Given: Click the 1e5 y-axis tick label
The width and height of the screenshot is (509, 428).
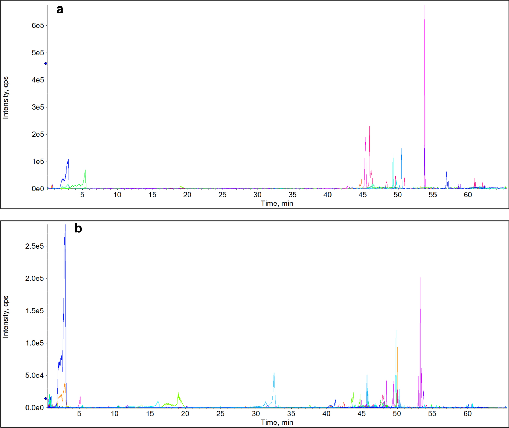Looking at the screenshot, I should (38, 162).
